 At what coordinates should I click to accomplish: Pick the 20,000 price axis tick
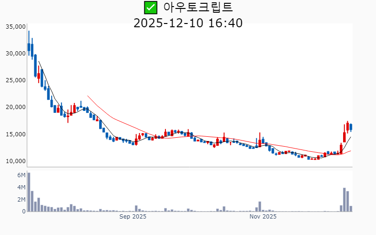pyautogui.click(x=15, y=107)
